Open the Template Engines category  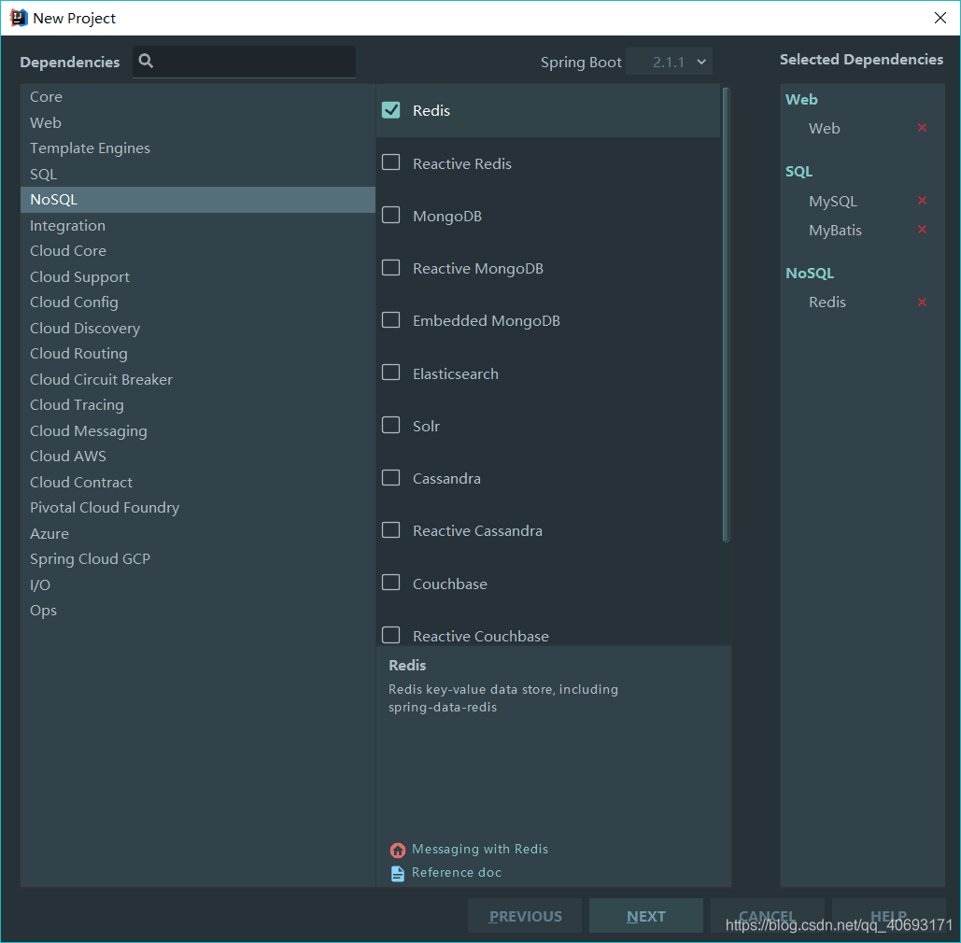click(x=197, y=148)
